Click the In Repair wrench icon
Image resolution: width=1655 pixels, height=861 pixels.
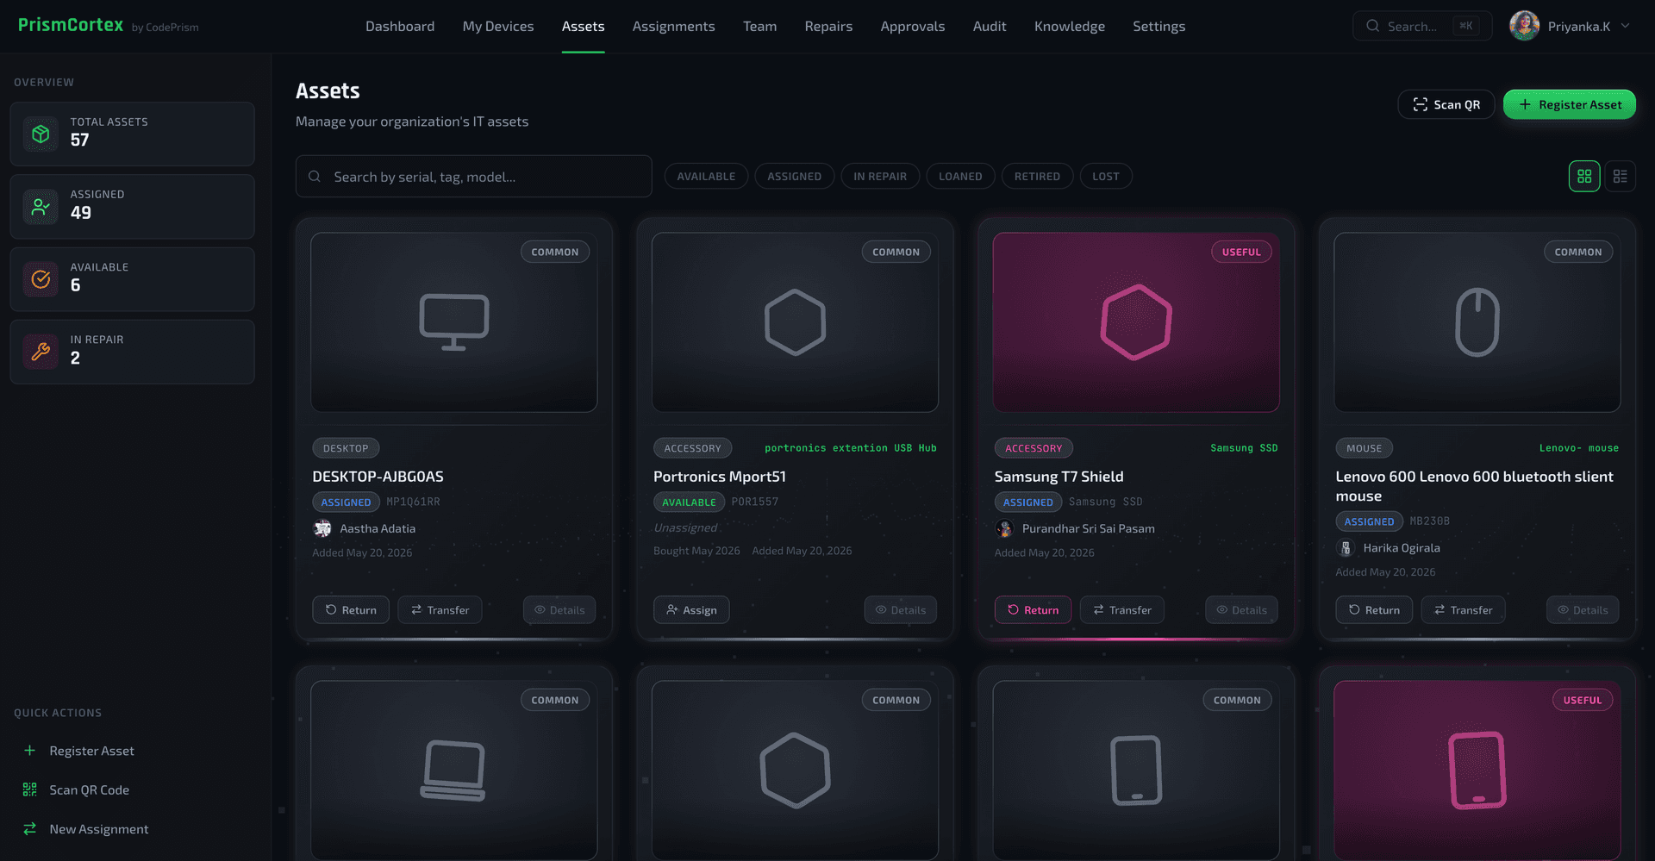(x=41, y=352)
